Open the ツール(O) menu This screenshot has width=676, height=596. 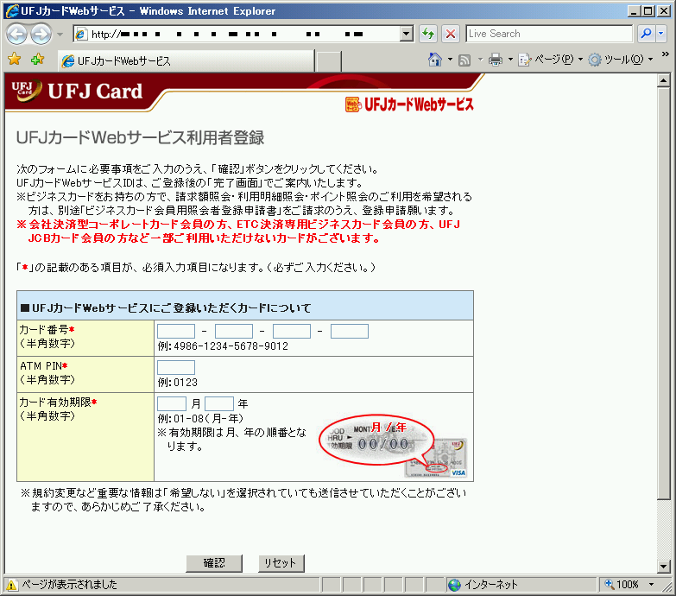coord(620,60)
